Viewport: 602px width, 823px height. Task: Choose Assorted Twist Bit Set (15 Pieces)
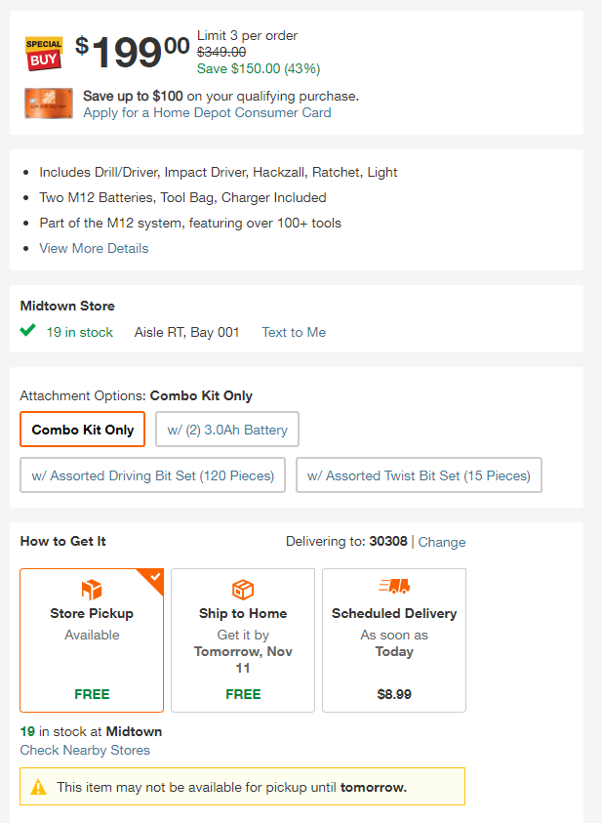pyautogui.click(x=419, y=475)
